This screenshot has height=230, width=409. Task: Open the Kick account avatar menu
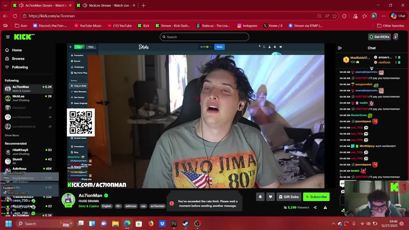pyautogui.click(x=395, y=37)
